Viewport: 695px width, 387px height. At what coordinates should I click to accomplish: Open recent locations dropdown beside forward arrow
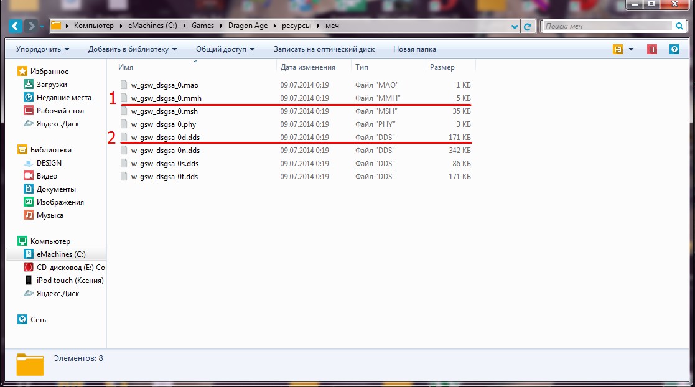coord(42,27)
